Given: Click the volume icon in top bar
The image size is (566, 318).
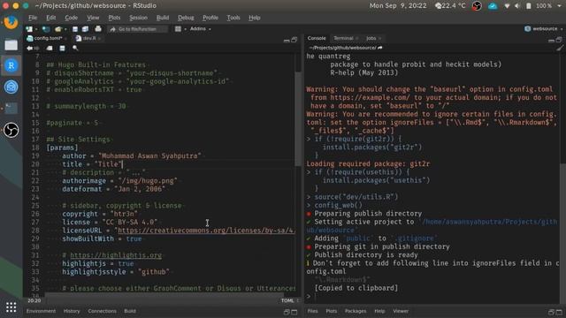Looking at the screenshot, I should [x=517, y=6].
